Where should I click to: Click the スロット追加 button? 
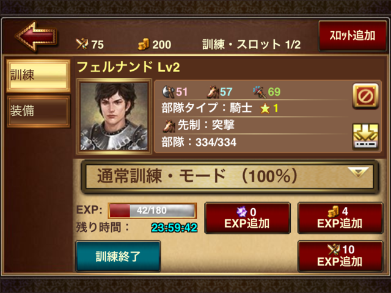tap(353, 35)
